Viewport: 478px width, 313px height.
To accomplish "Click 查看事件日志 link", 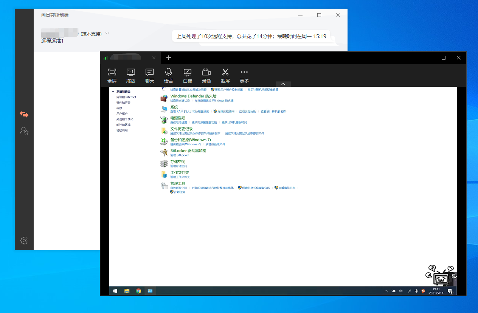I will coord(287,188).
